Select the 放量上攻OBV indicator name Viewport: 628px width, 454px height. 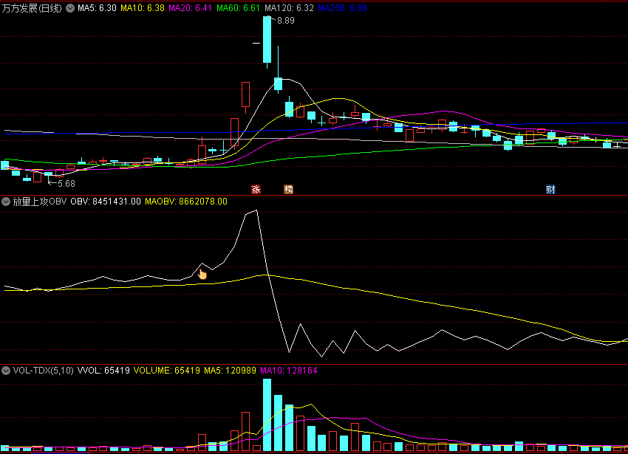40,202
